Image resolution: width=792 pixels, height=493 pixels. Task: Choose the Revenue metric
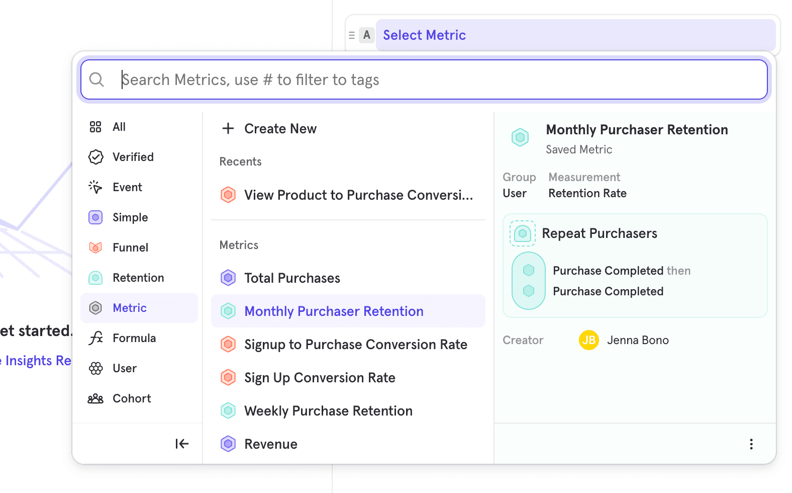tap(270, 444)
